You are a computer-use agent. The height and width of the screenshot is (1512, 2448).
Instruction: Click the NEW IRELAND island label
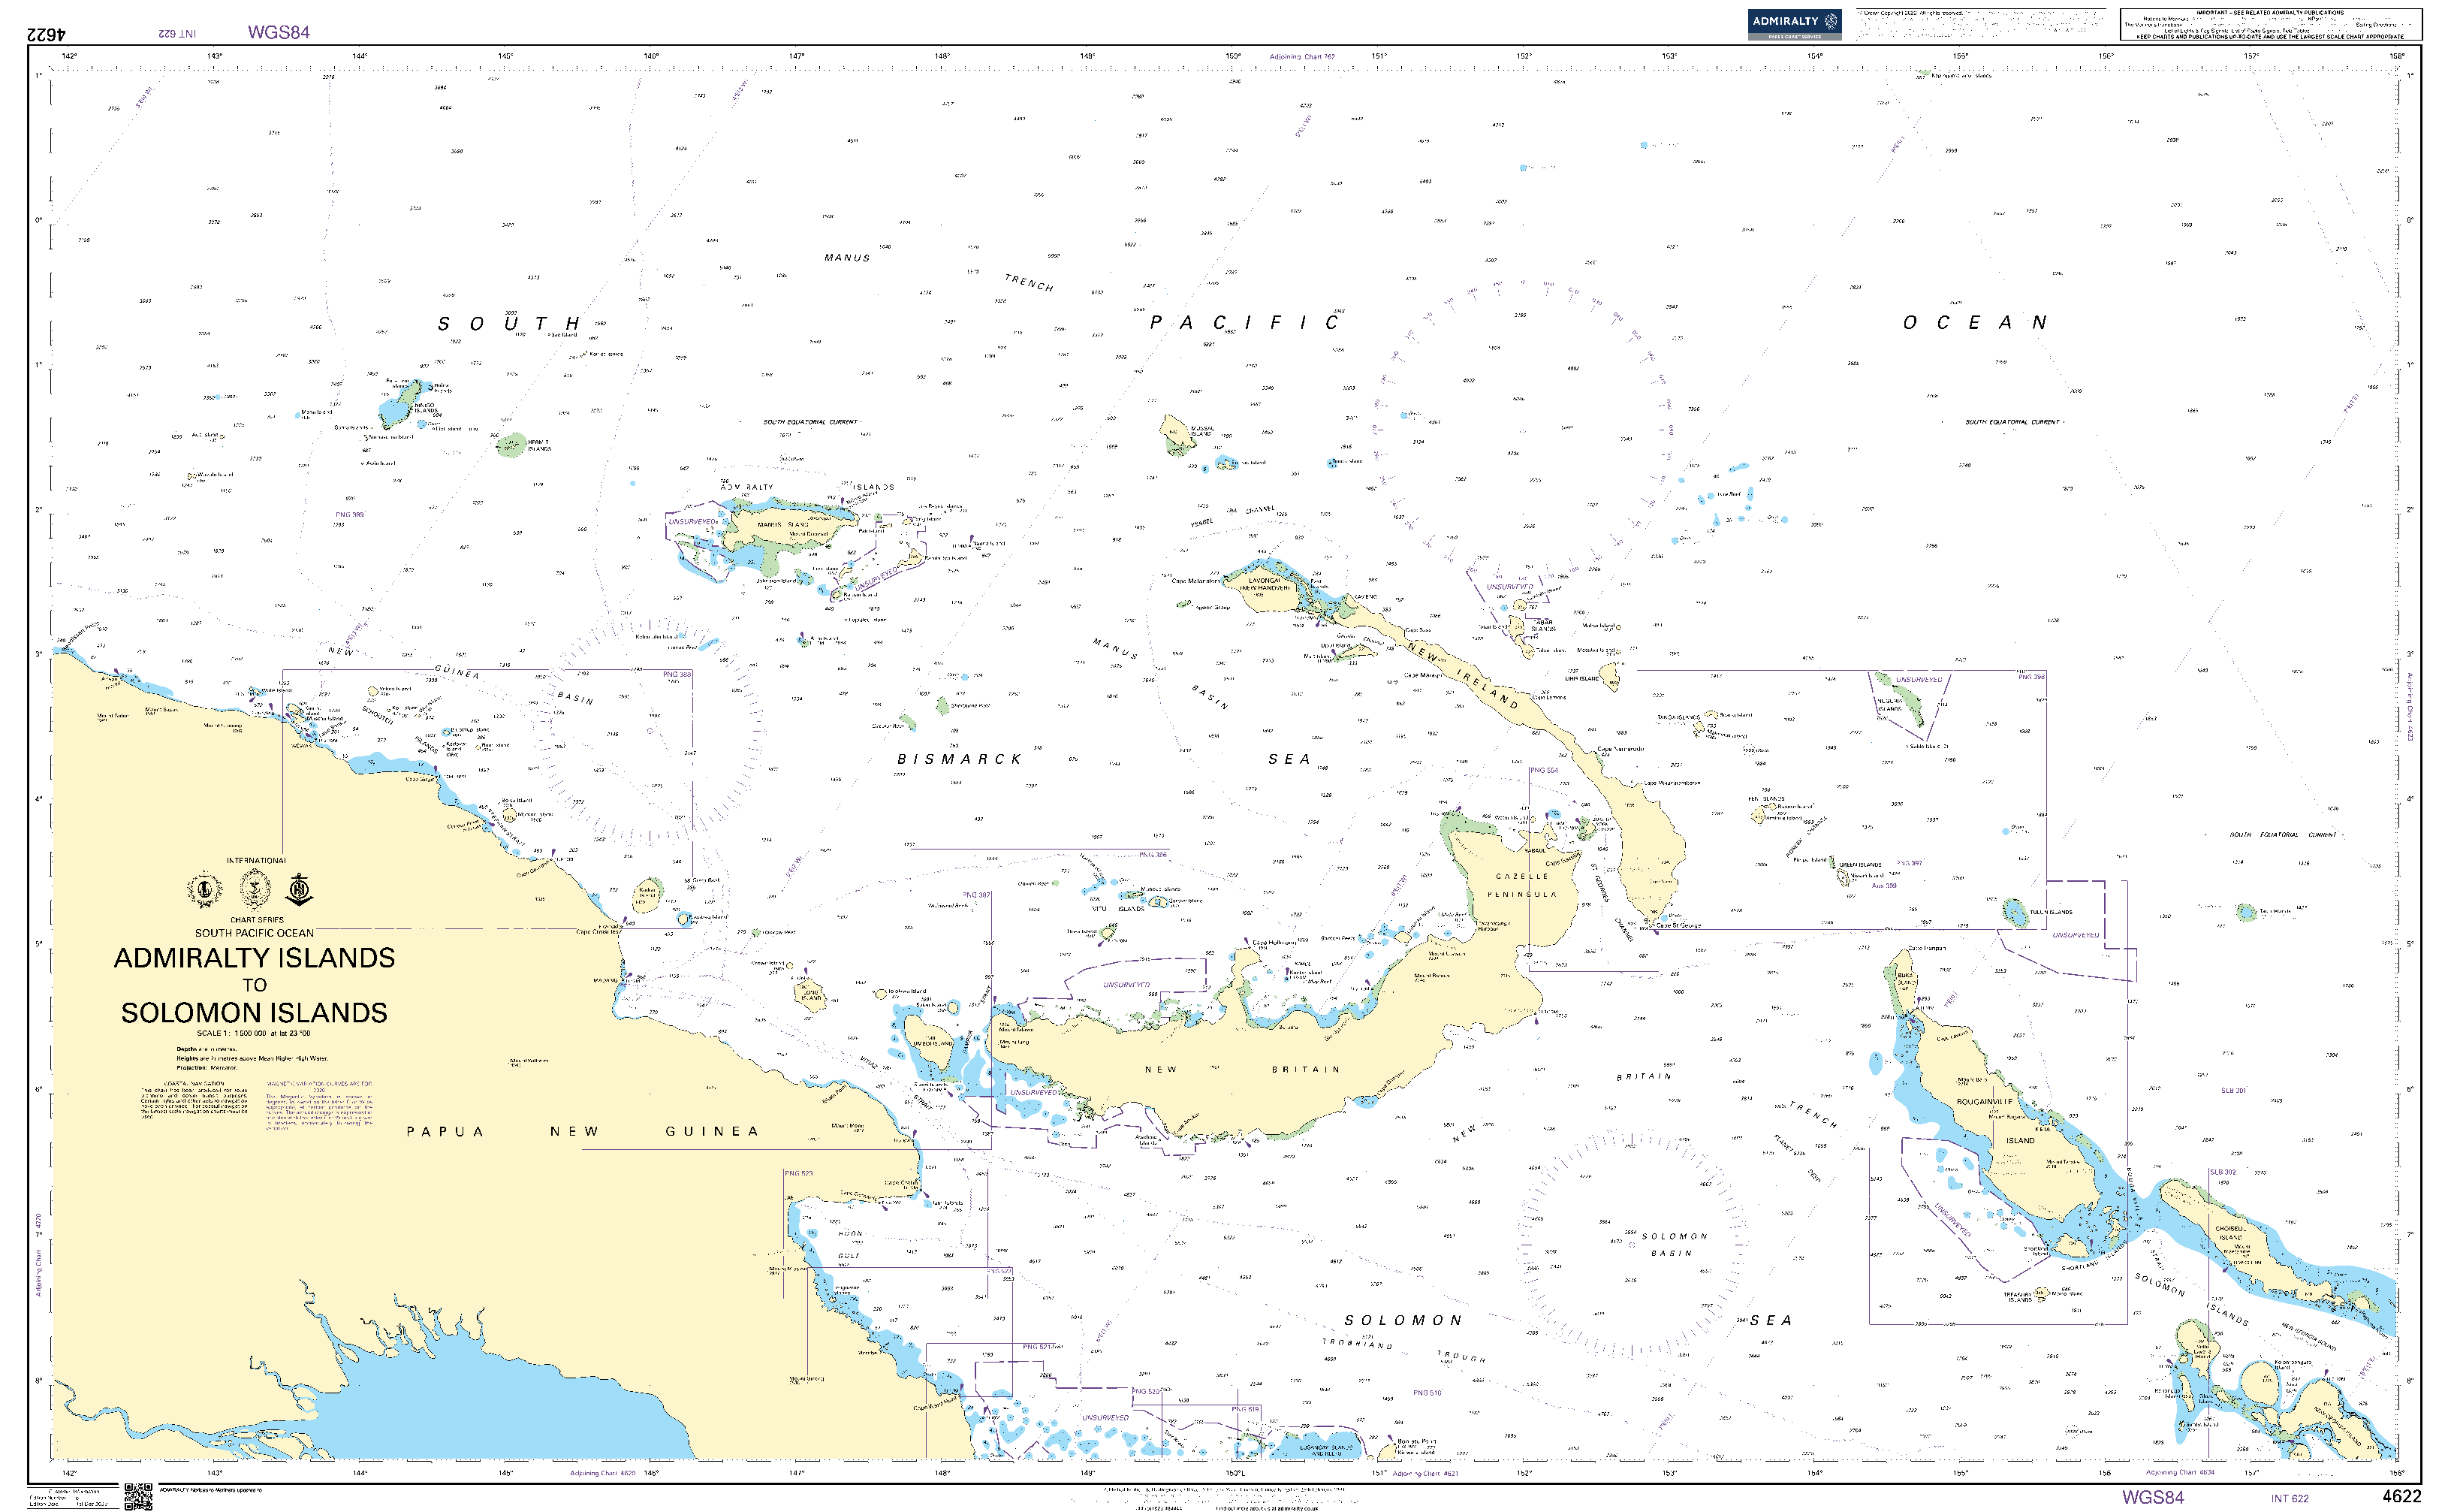tap(1462, 675)
